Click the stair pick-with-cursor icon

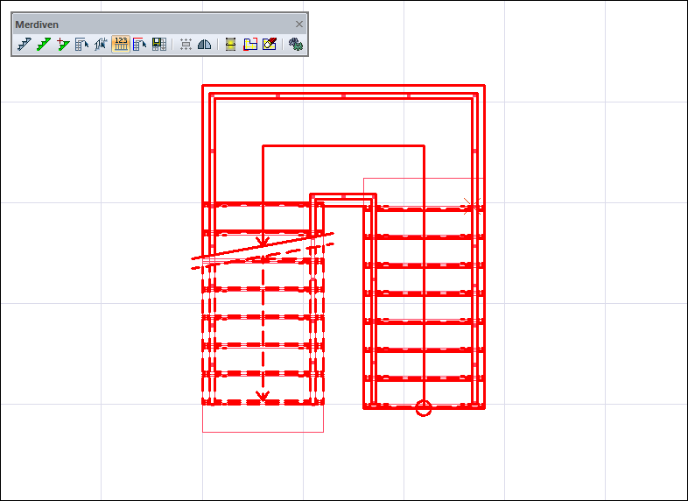(x=101, y=45)
